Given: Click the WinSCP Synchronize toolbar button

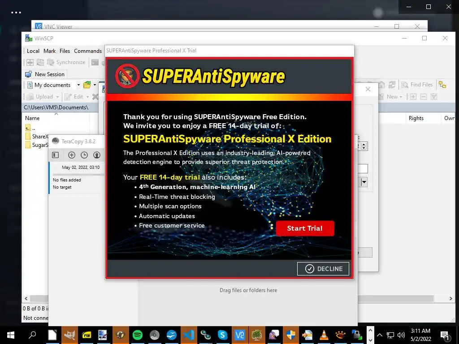Looking at the screenshot, I should (x=66, y=62).
